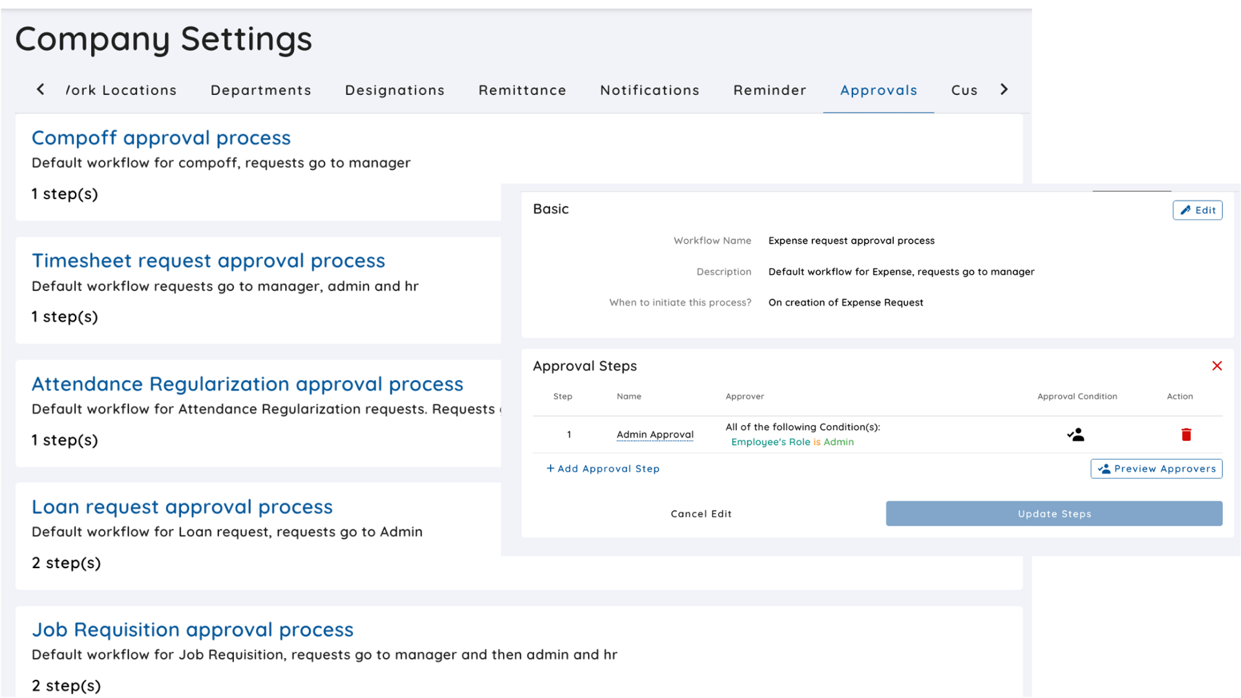This screenshot has height=698, width=1241.
Task: Click the approval condition person-check icon
Action: click(1076, 434)
